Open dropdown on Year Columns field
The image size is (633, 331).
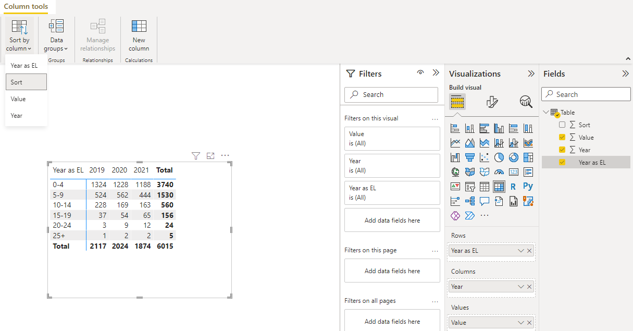pos(520,287)
